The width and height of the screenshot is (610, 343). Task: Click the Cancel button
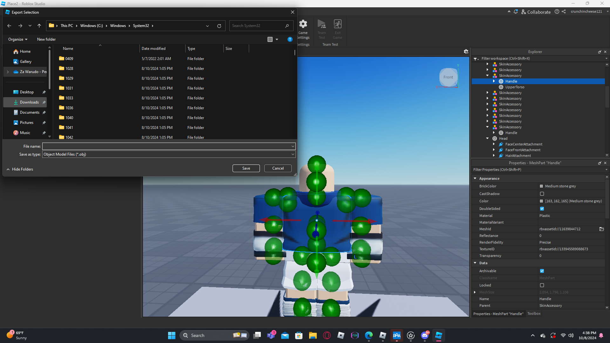tap(278, 168)
